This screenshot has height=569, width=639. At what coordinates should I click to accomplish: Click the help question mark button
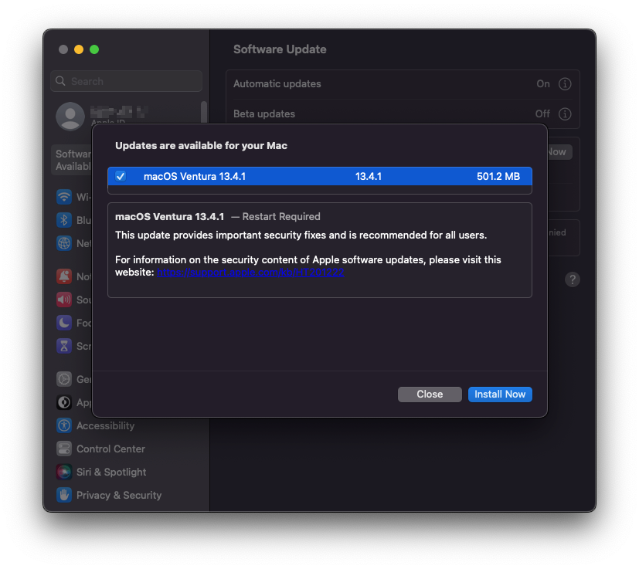(573, 279)
